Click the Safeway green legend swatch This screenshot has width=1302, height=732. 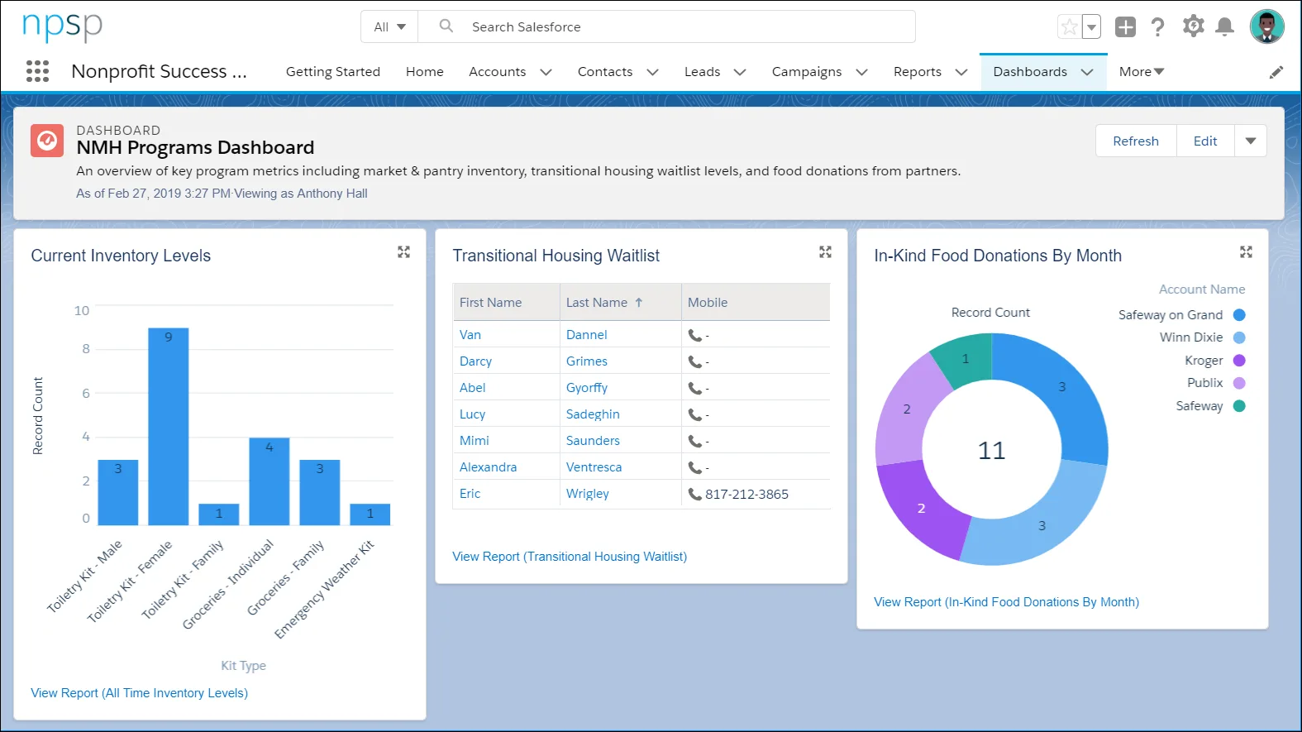[x=1239, y=406]
